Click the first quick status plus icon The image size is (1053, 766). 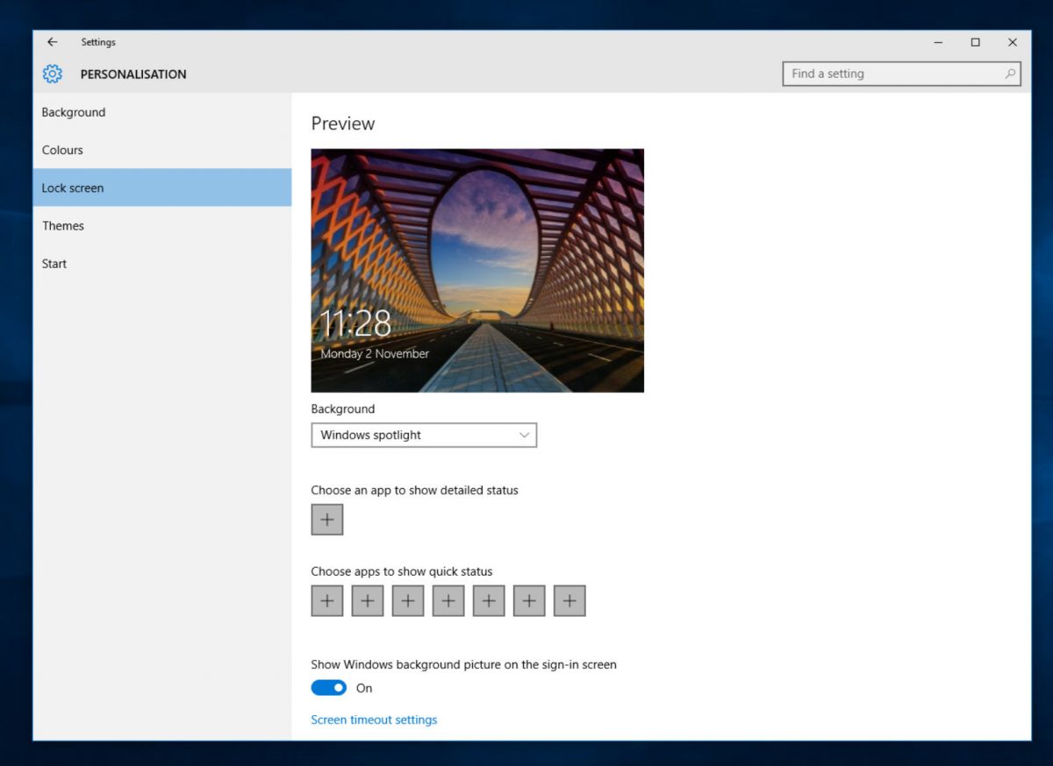(326, 600)
